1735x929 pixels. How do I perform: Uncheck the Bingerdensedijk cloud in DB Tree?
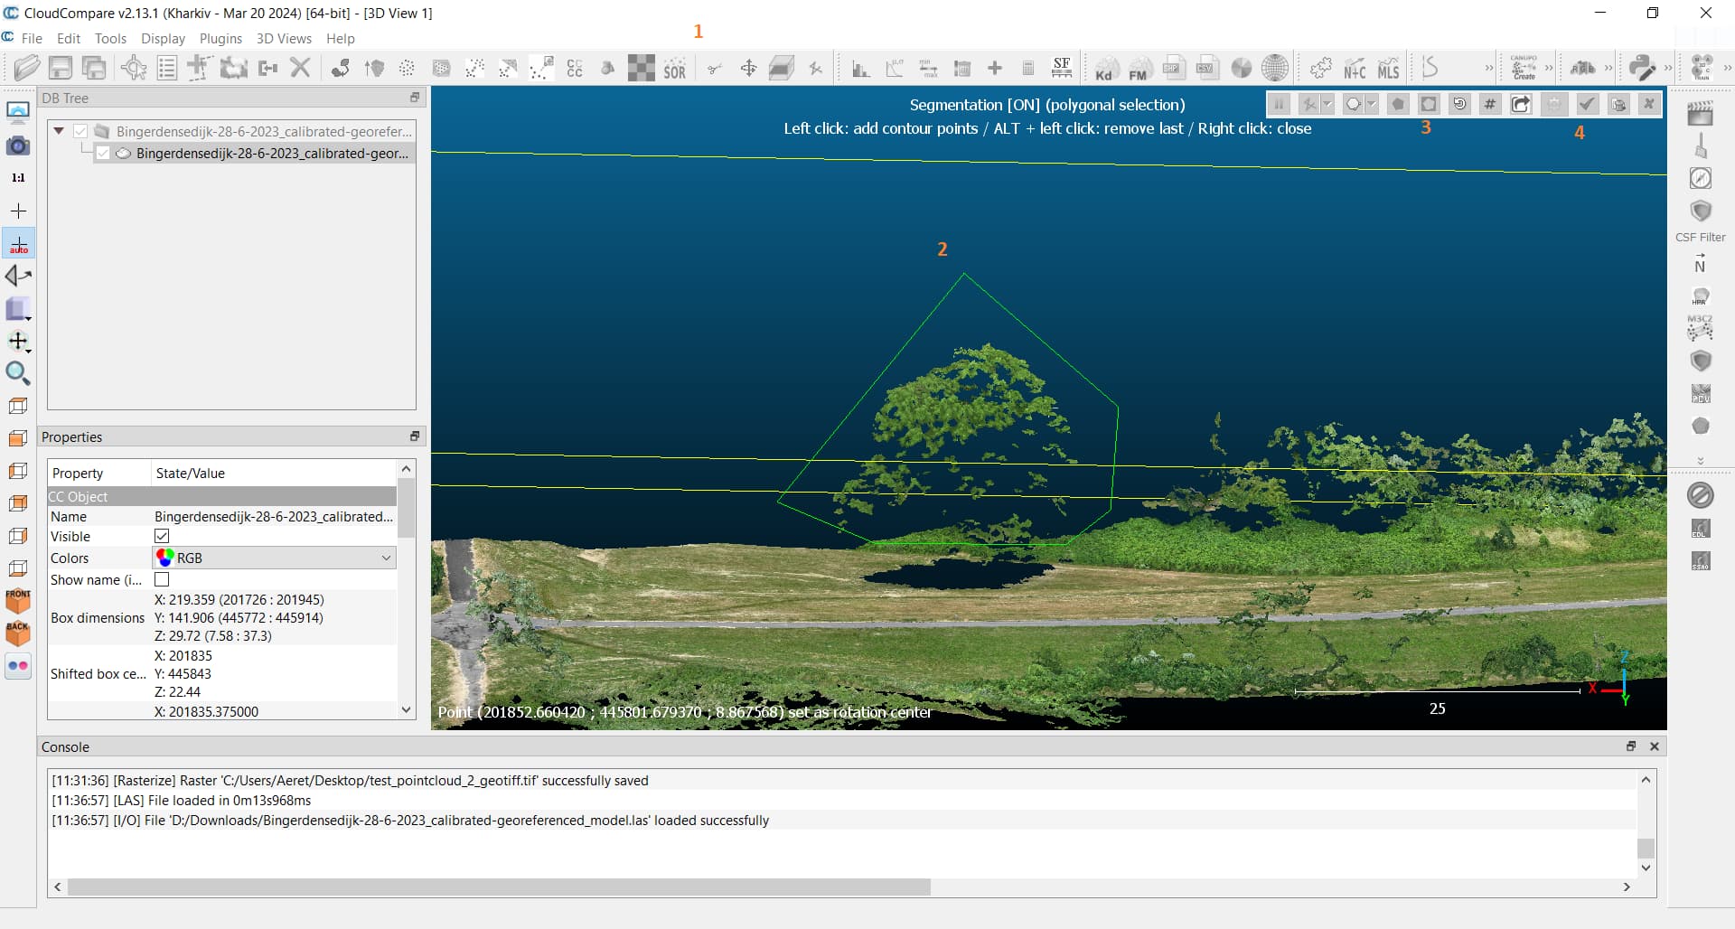[102, 153]
